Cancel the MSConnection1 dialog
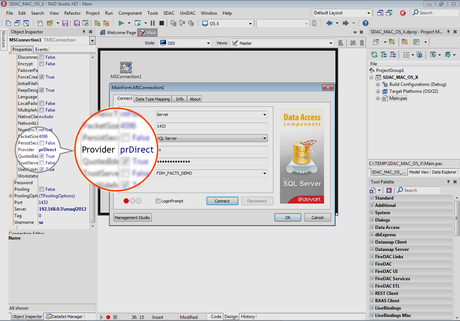 317,218
